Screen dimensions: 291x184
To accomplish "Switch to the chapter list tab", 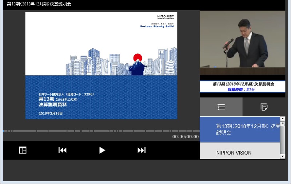I will click(x=221, y=107).
